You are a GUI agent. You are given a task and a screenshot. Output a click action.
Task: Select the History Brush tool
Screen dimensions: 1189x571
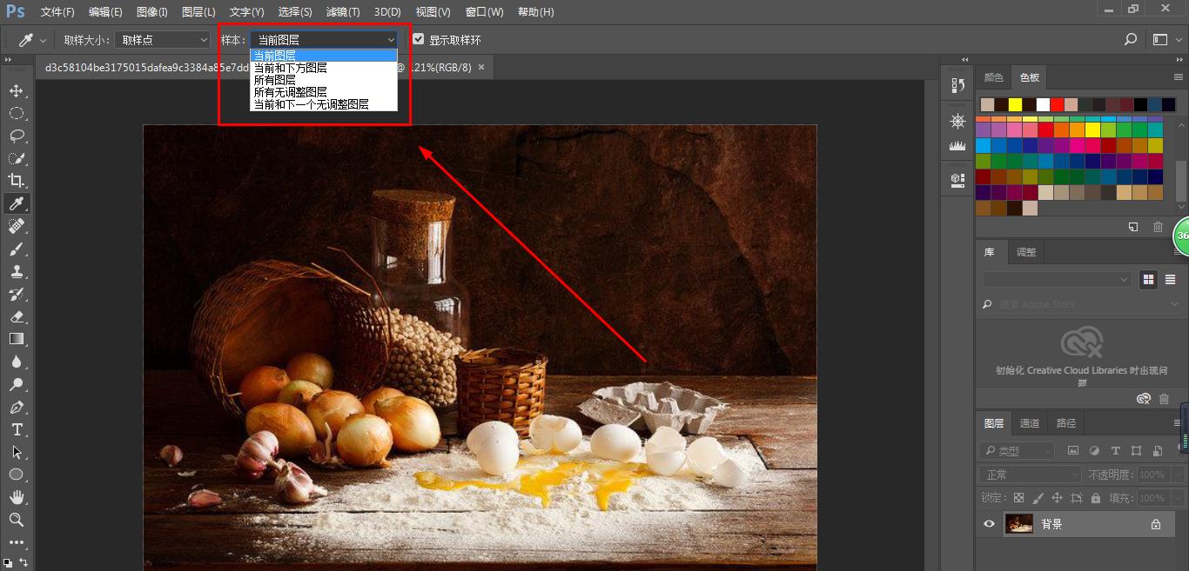(x=16, y=294)
